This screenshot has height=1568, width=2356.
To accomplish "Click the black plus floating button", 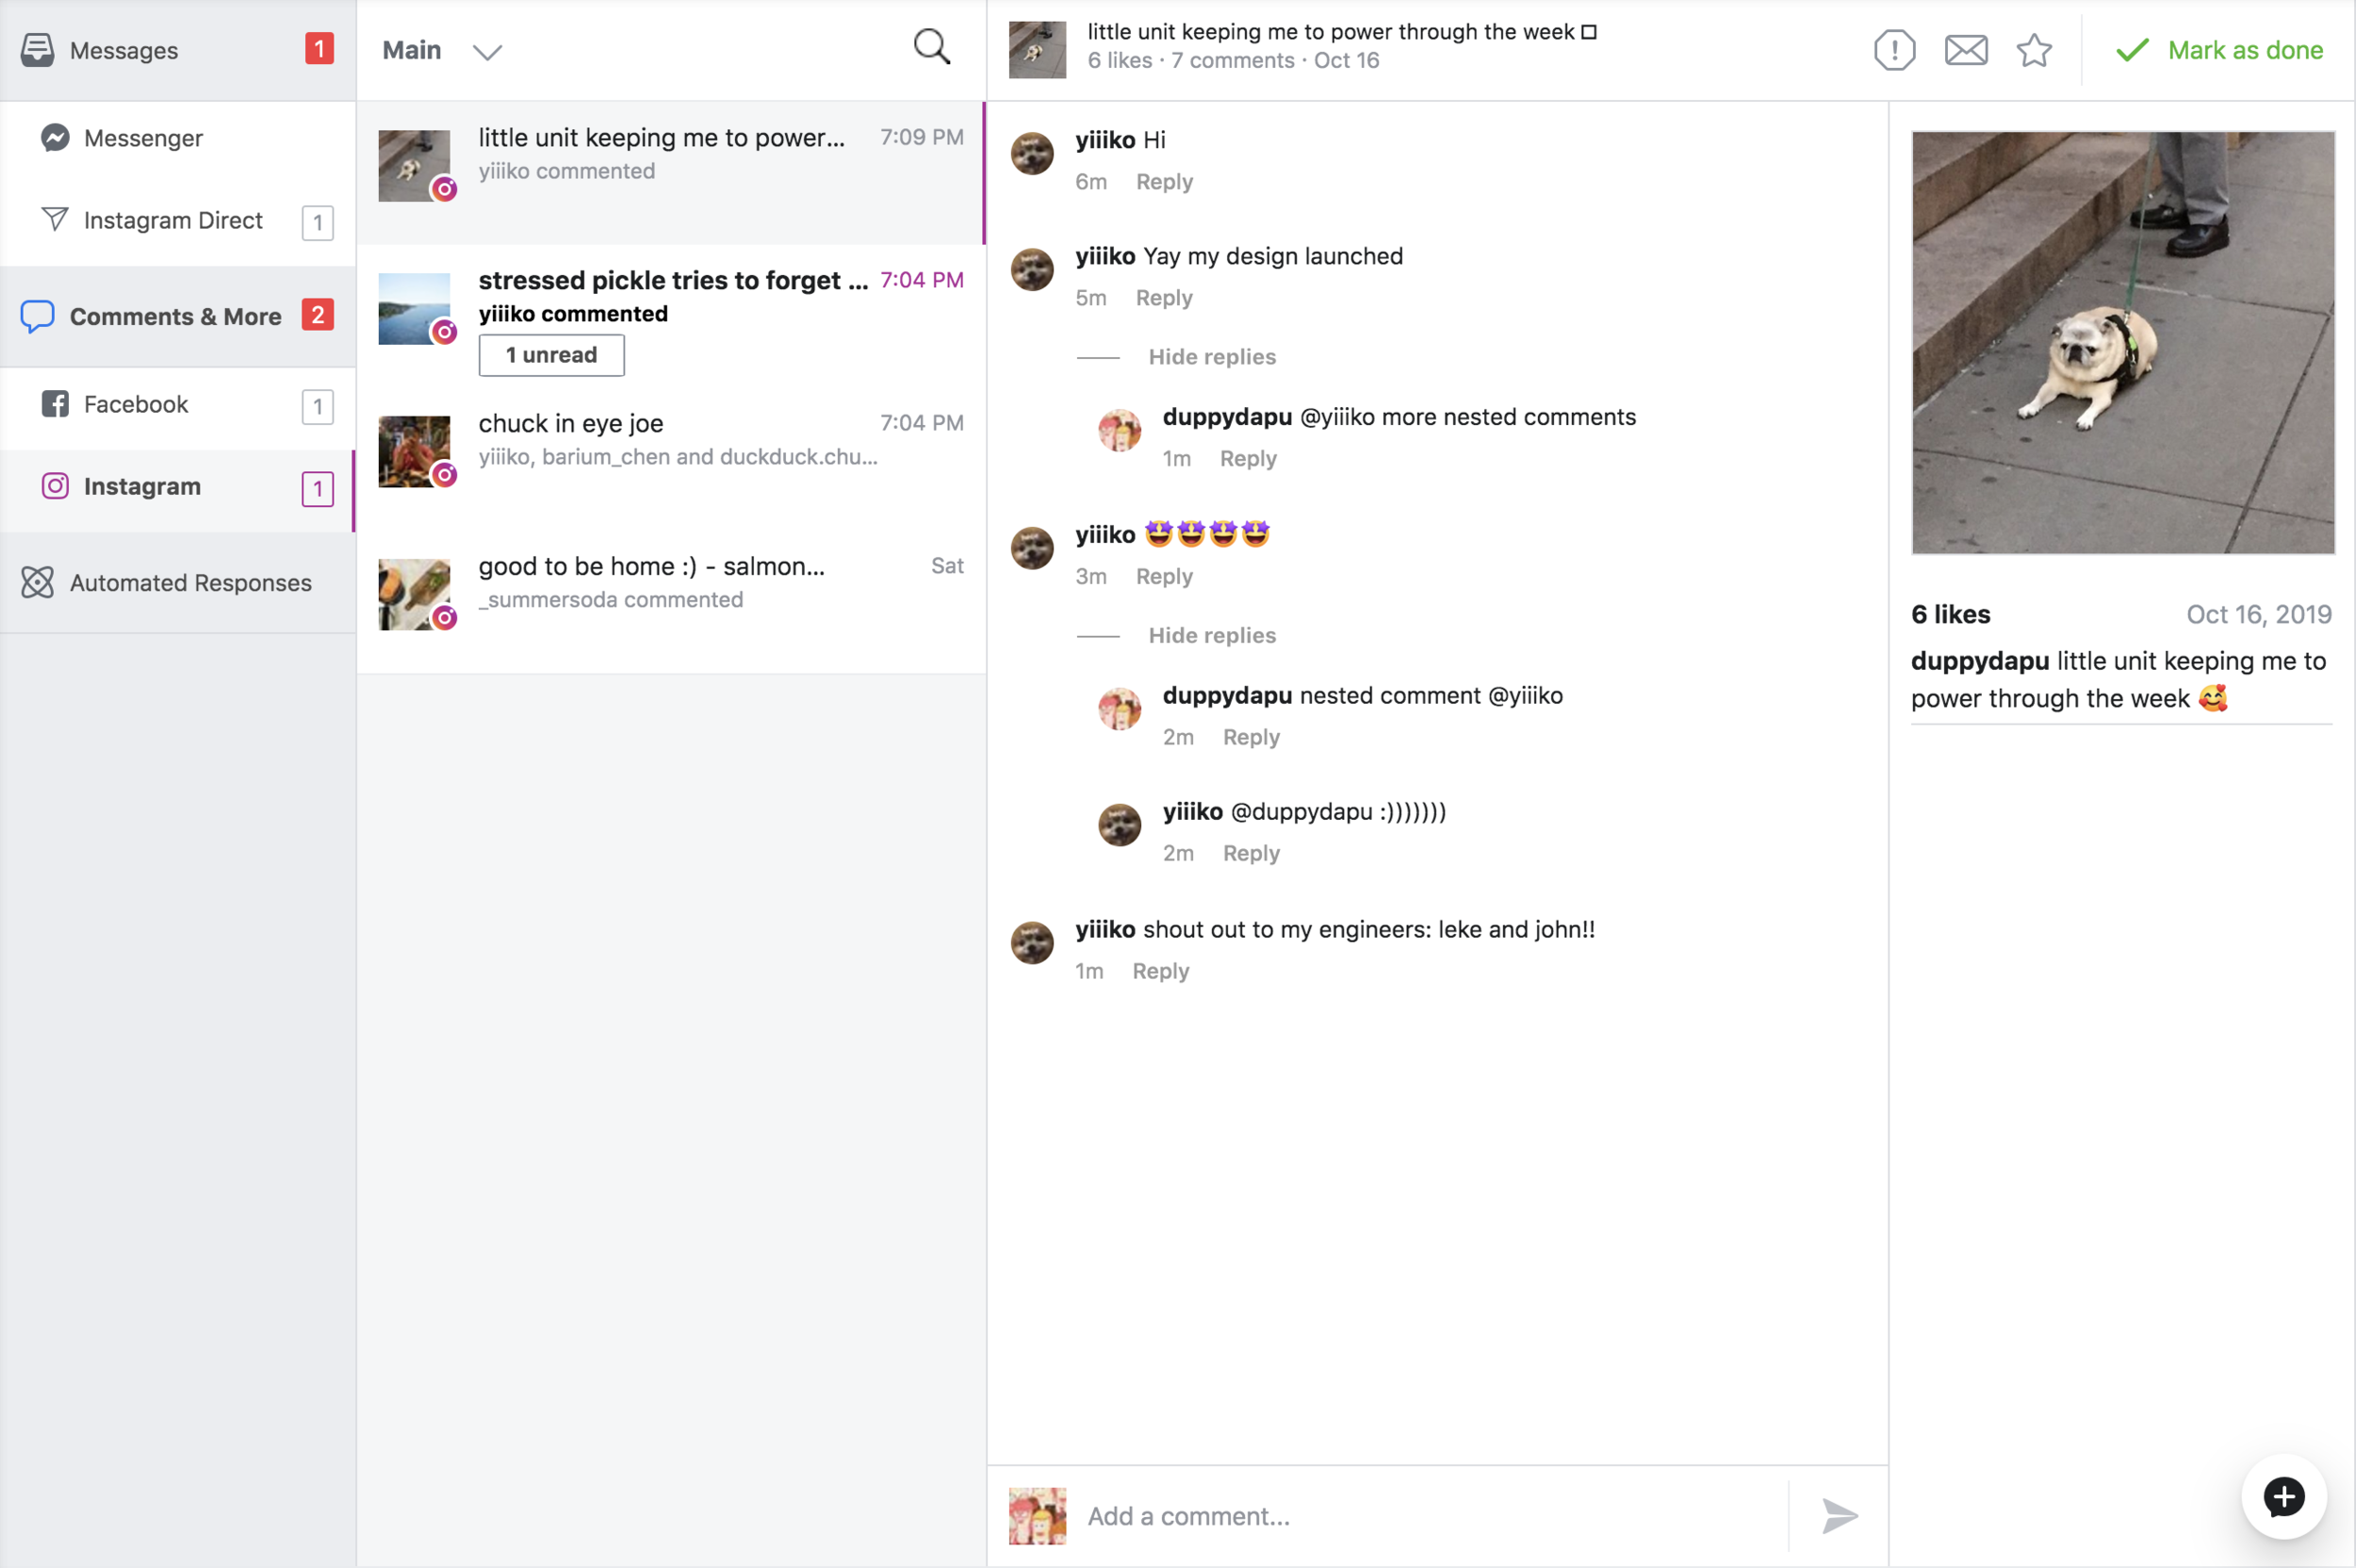I will [2284, 1497].
